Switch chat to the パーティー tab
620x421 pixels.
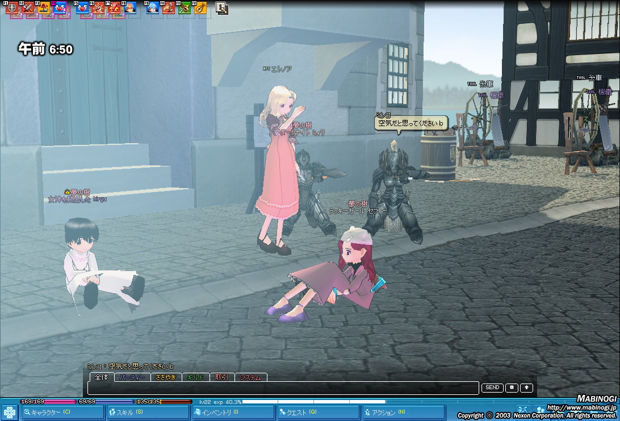[x=132, y=377]
